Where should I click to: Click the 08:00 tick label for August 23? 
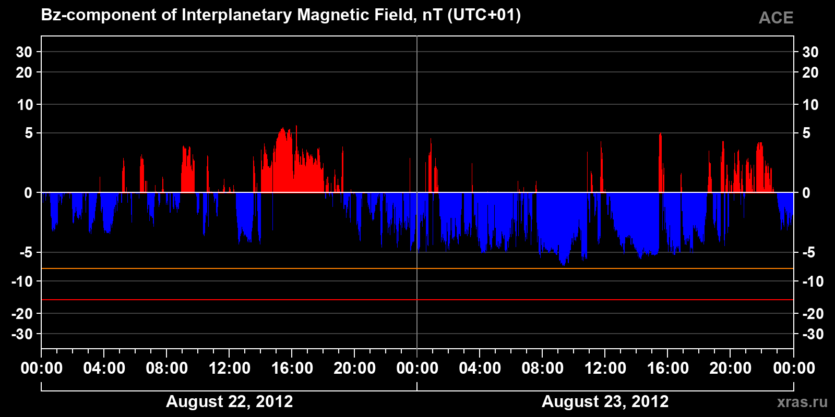pos(543,368)
